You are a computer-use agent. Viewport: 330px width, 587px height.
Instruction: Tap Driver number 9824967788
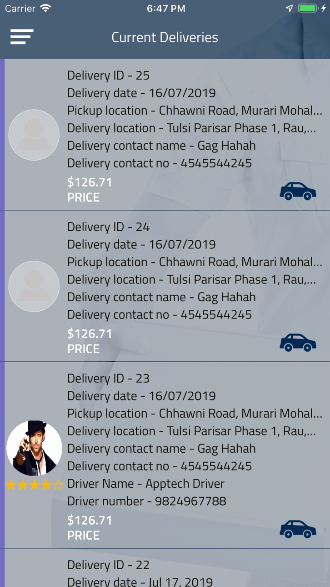147,501
